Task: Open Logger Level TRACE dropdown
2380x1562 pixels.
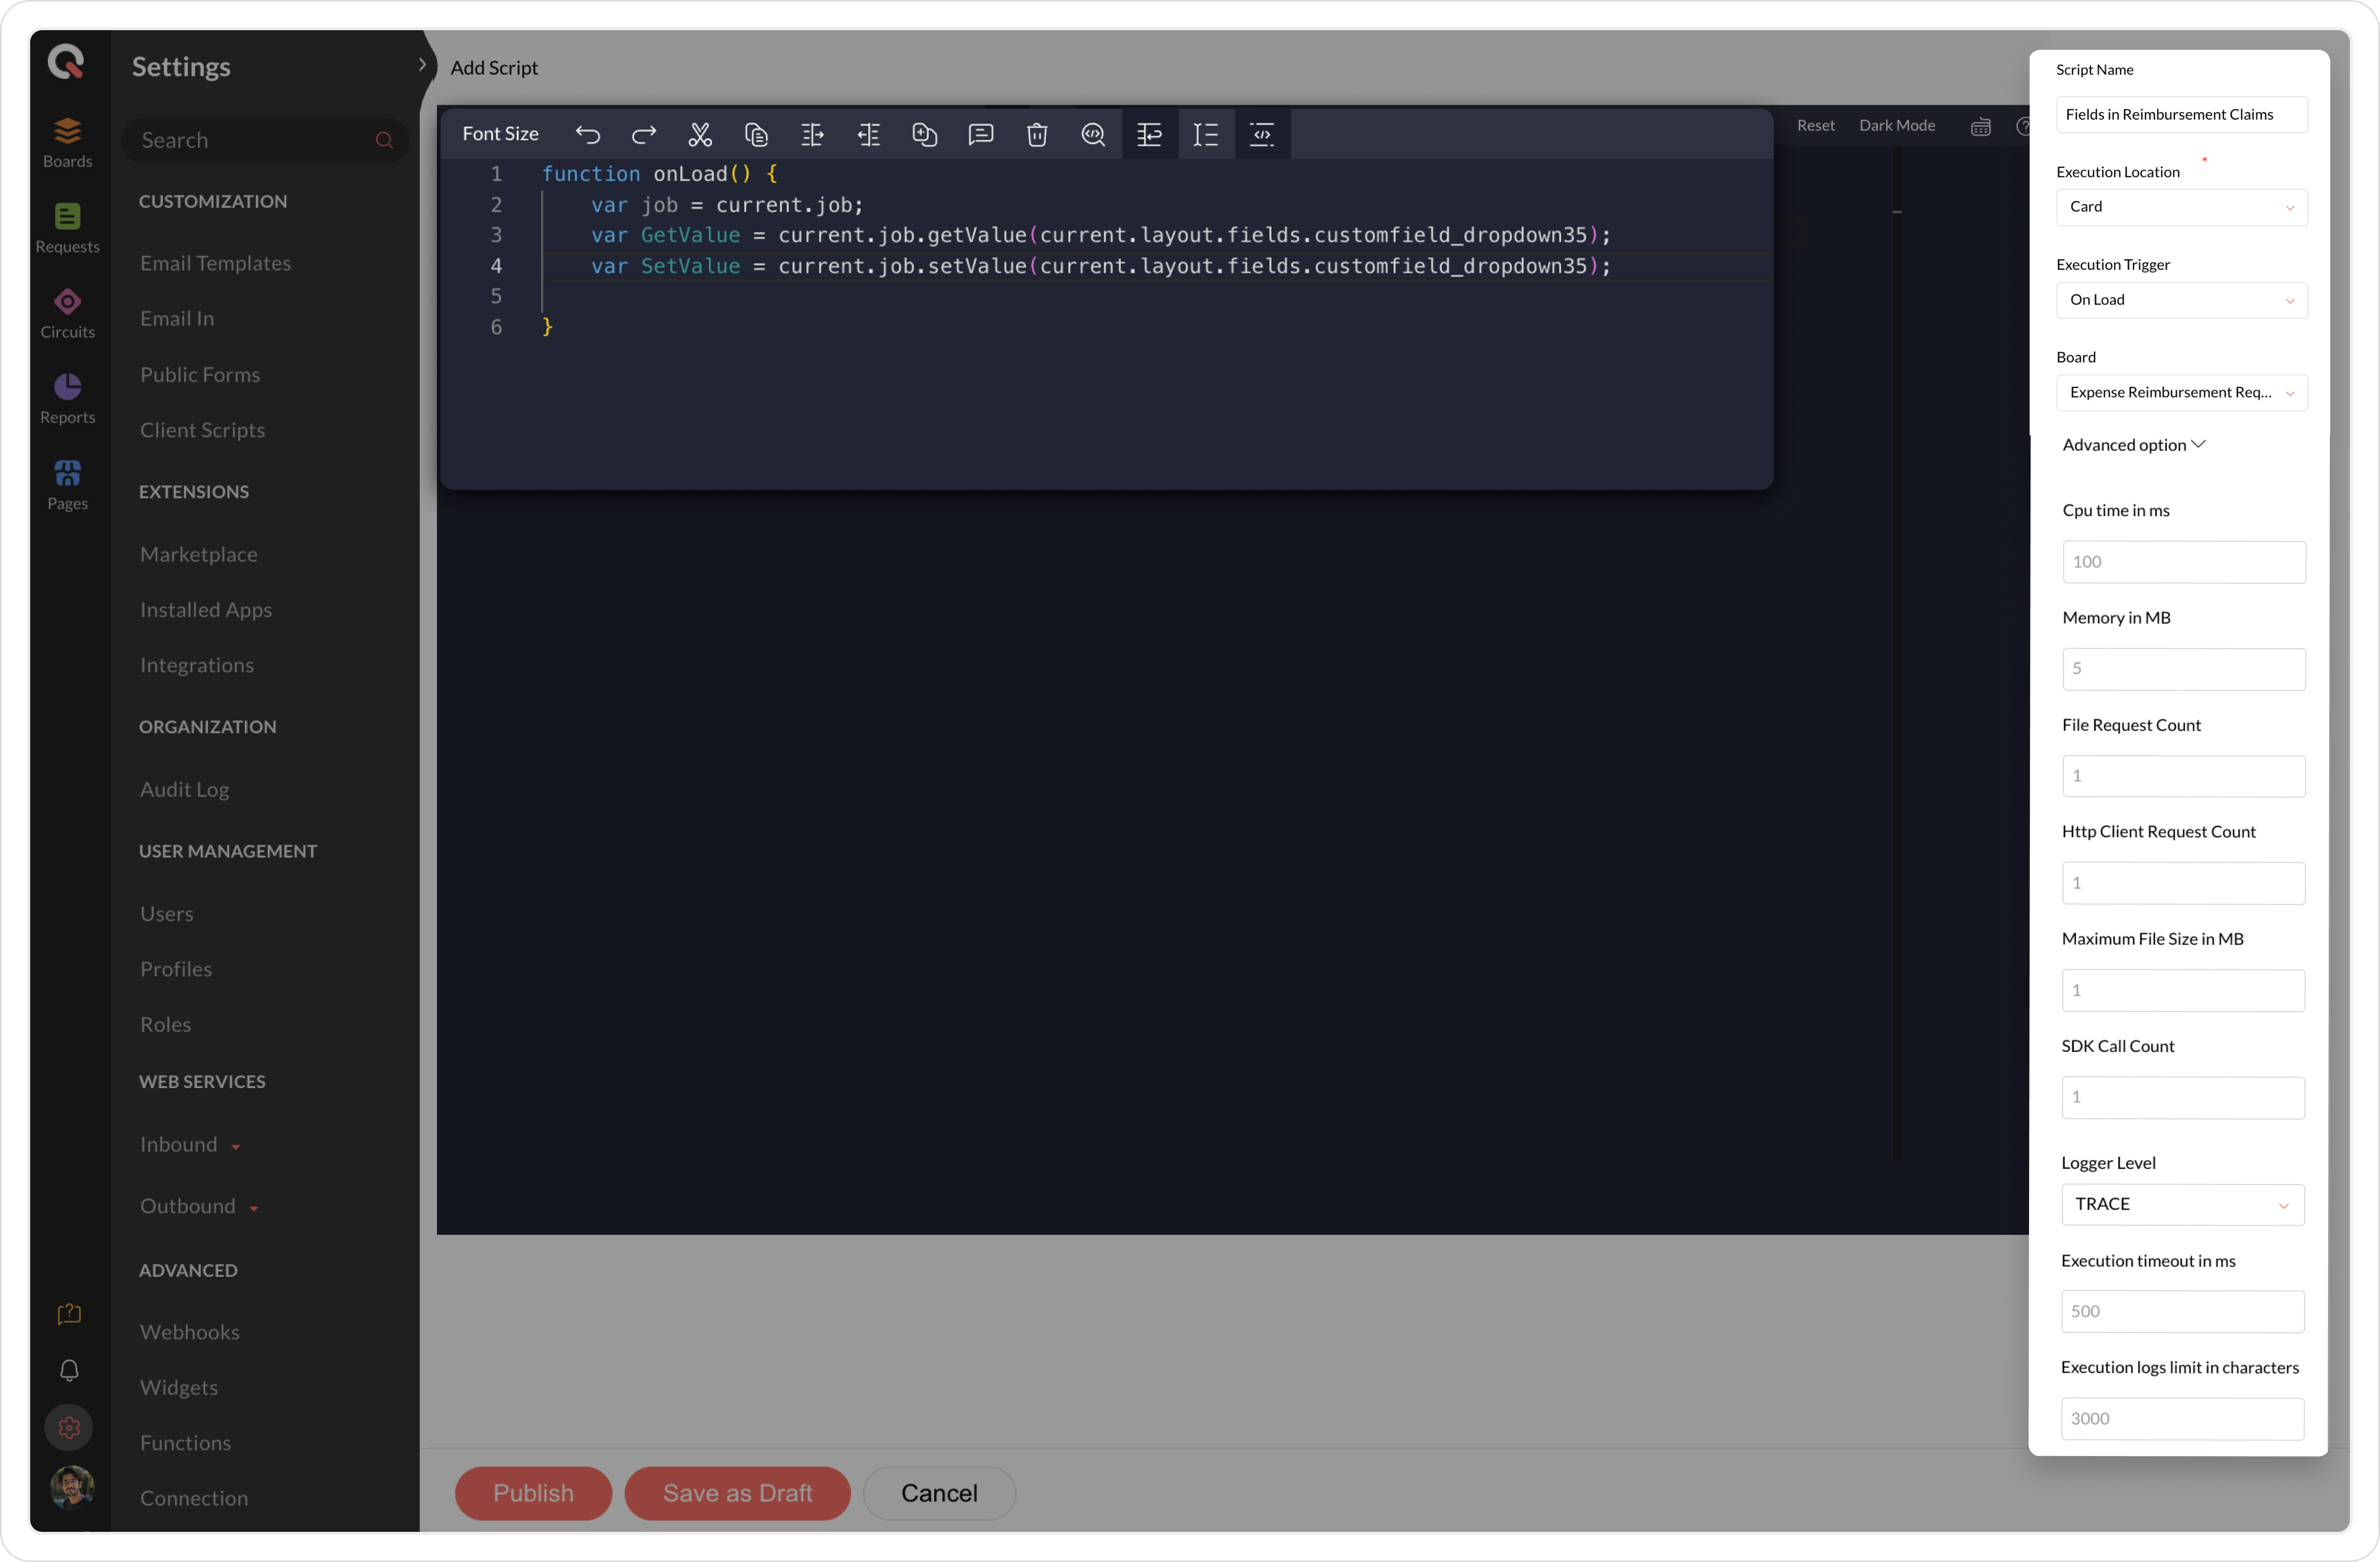Action: pyautogui.click(x=2183, y=1204)
